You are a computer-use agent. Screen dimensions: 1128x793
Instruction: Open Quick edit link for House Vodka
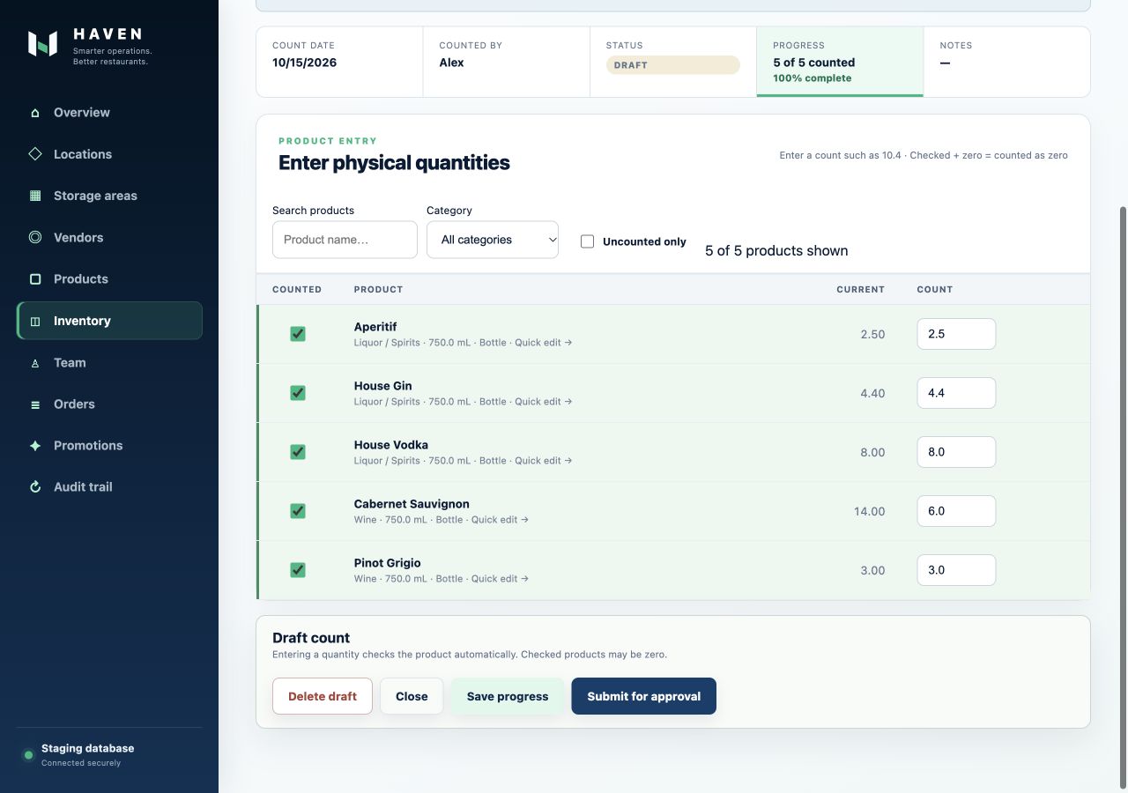[544, 461]
